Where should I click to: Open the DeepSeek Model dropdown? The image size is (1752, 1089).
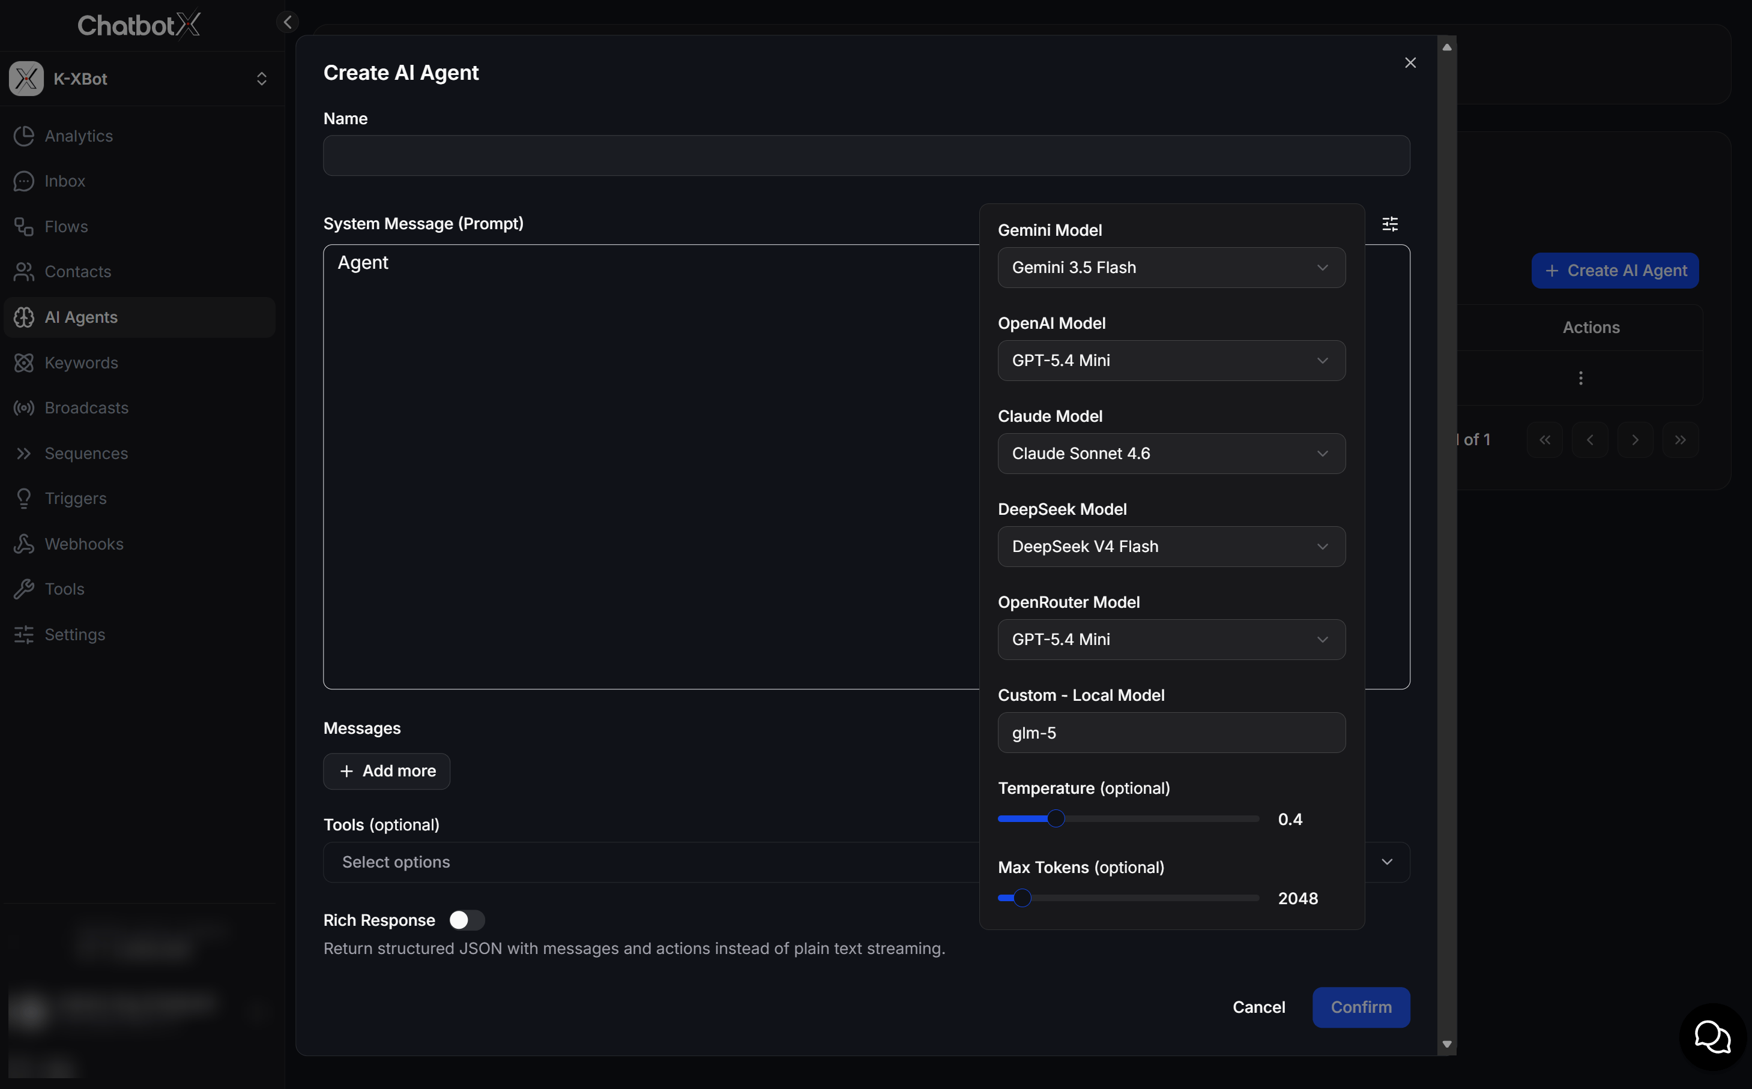coord(1171,547)
